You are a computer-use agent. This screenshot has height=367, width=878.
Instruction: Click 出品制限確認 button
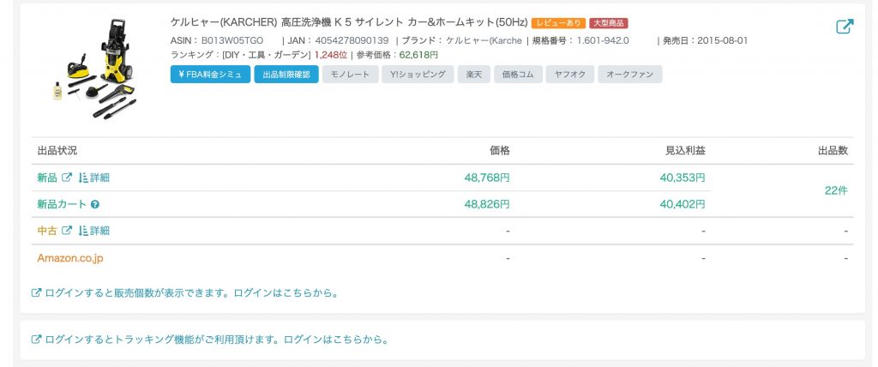[x=286, y=74]
